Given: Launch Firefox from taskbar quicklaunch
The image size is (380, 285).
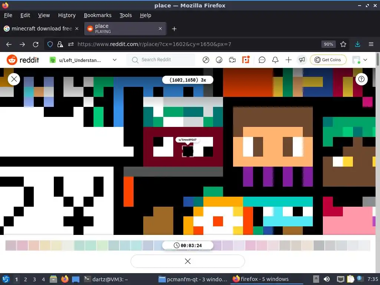Looking at the screenshot, I should [x=65, y=279].
